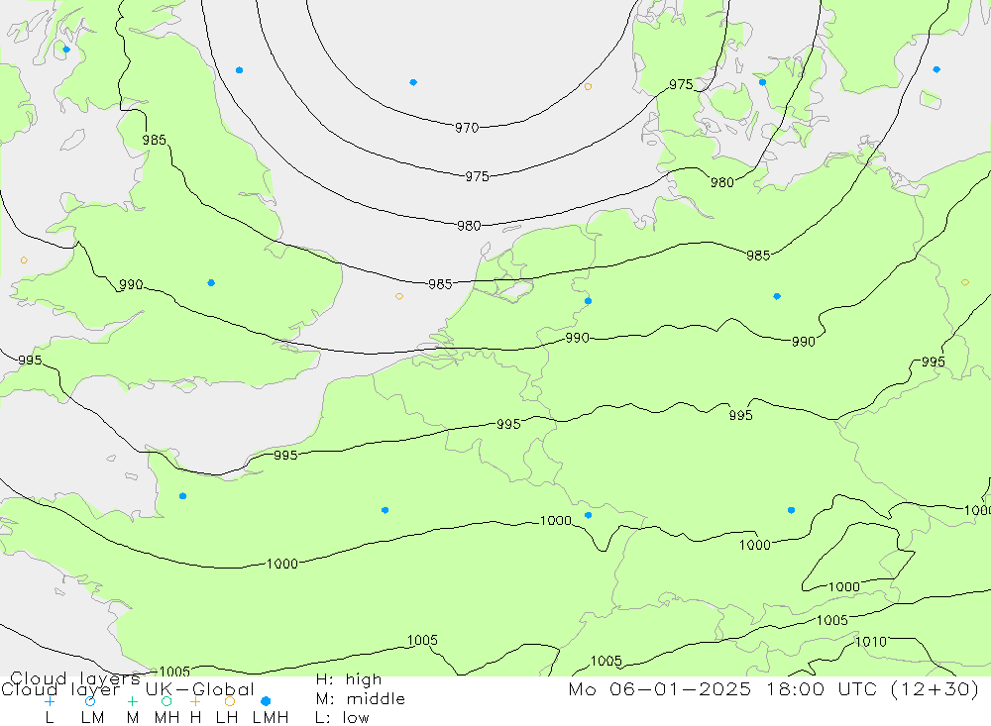Screen dimensions: 991x726
Task: Click the 'UK-Global' model title text
Action: 200,689
